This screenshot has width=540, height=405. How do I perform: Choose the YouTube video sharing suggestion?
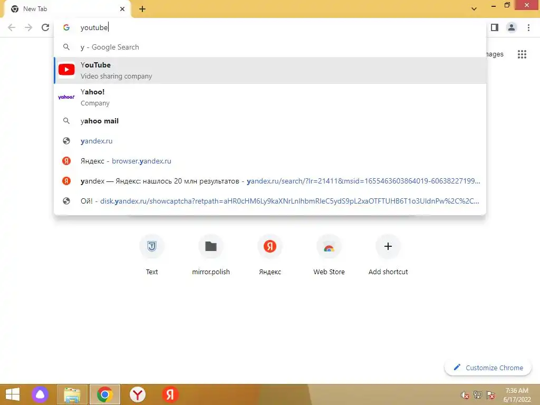click(x=270, y=70)
